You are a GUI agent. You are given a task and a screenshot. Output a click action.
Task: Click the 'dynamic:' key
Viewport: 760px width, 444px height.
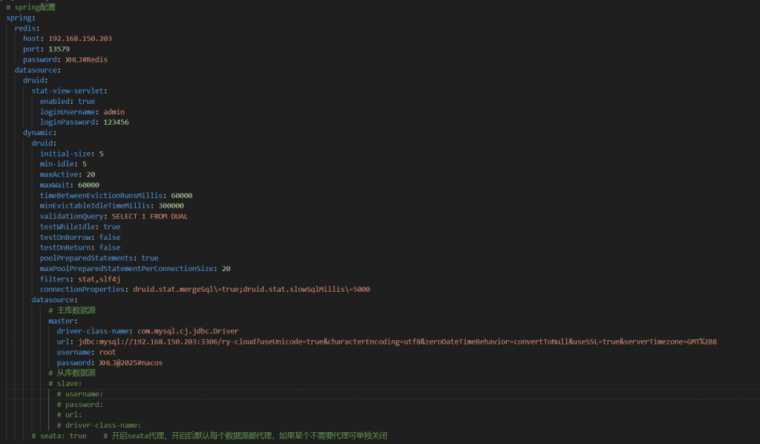40,132
